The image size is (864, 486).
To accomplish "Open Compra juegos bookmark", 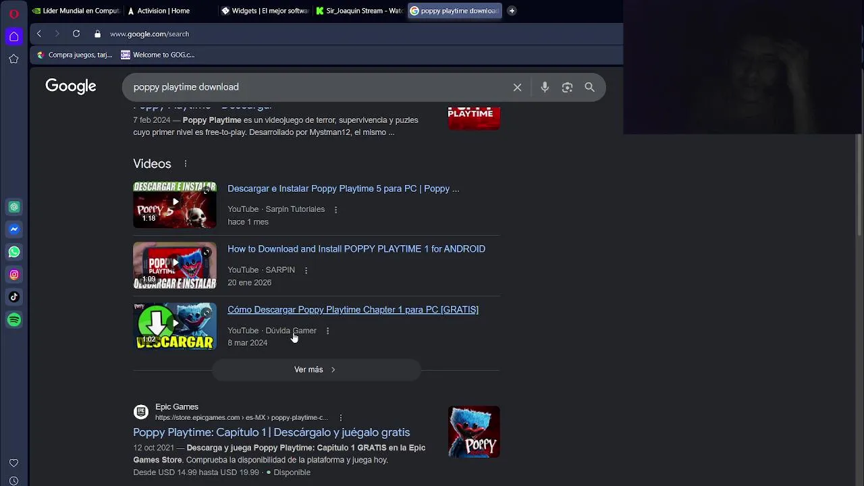I will click(74, 55).
